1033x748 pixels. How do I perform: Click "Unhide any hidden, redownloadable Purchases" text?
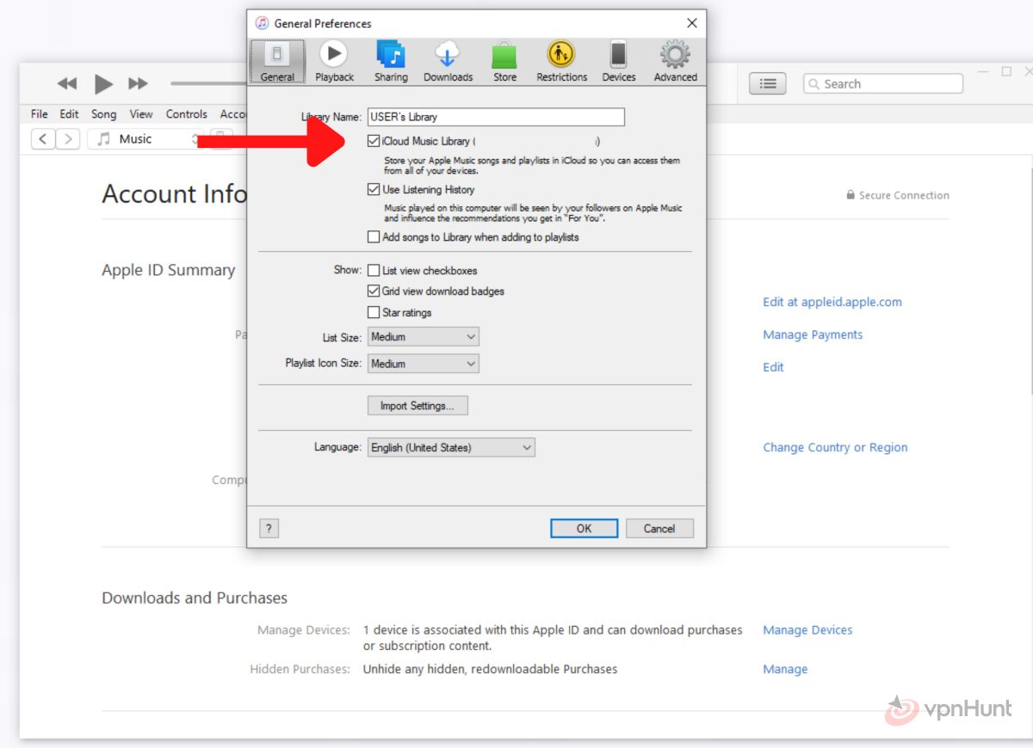[490, 669]
